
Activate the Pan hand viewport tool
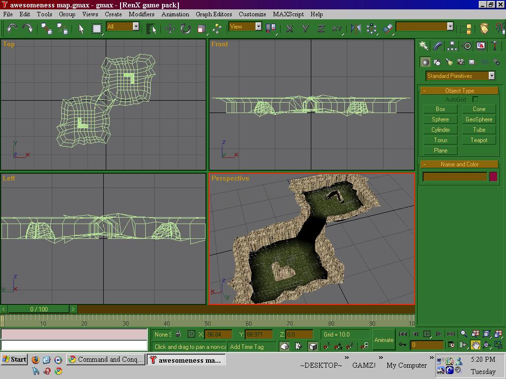coord(475,345)
